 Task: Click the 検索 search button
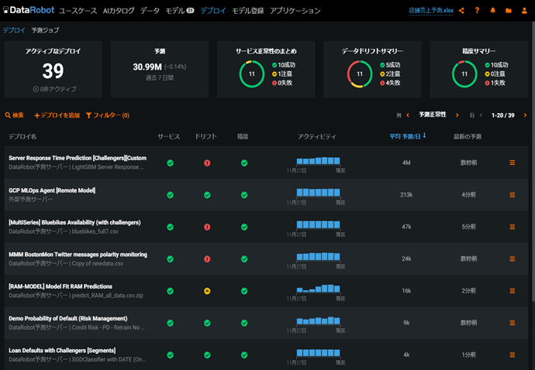click(14, 115)
